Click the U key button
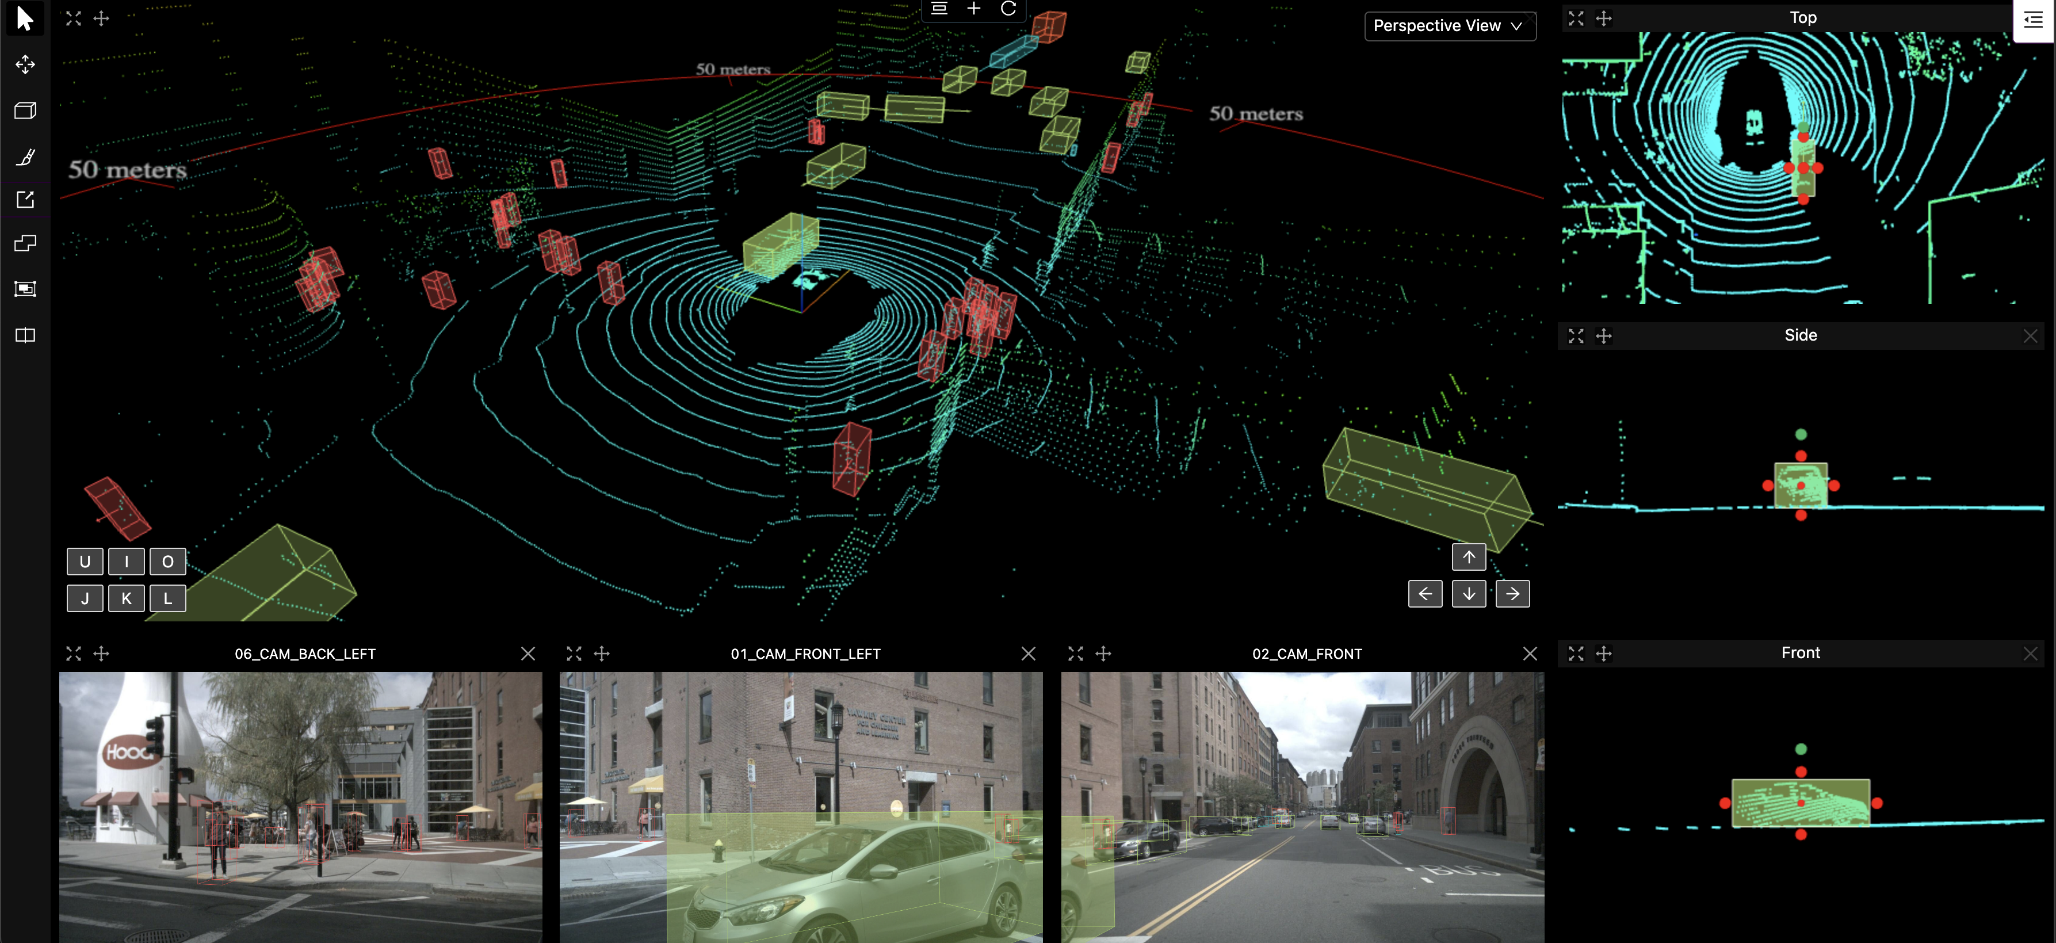2056x943 pixels. [x=85, y=562]
